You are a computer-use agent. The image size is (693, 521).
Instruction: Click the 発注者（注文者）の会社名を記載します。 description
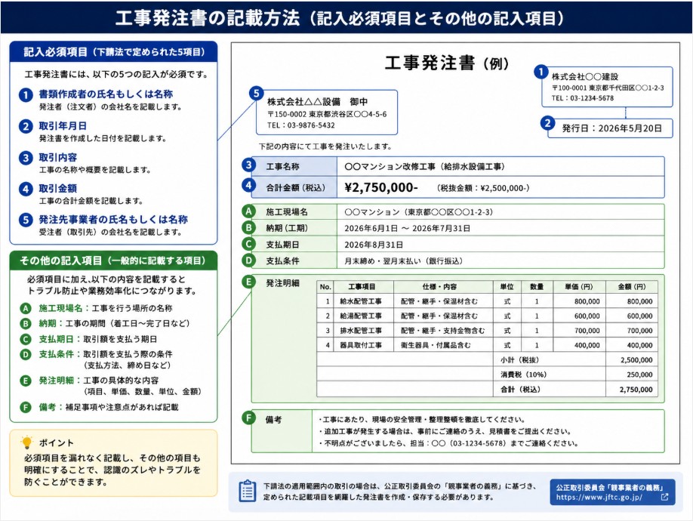[110, 107]
